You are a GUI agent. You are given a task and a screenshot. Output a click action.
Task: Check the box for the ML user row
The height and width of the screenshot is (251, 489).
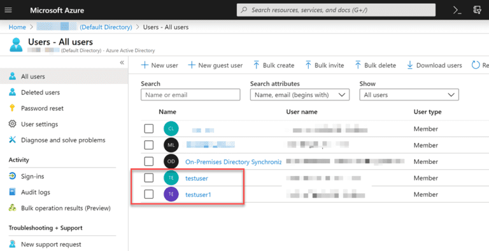tap(149, 145)
